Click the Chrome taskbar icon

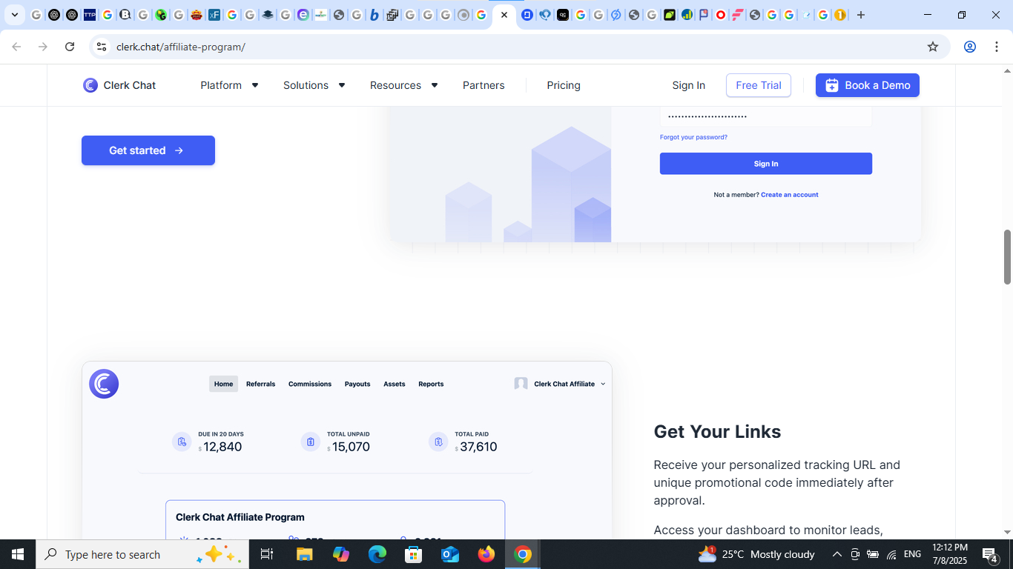pos(523,554)
